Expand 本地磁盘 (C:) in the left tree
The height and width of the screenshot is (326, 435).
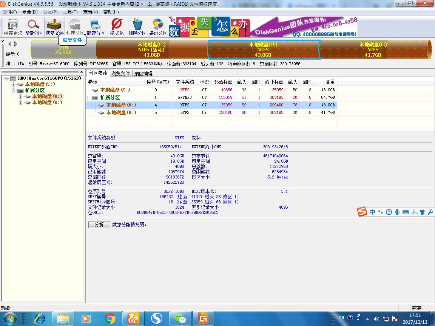pos(14,85)
